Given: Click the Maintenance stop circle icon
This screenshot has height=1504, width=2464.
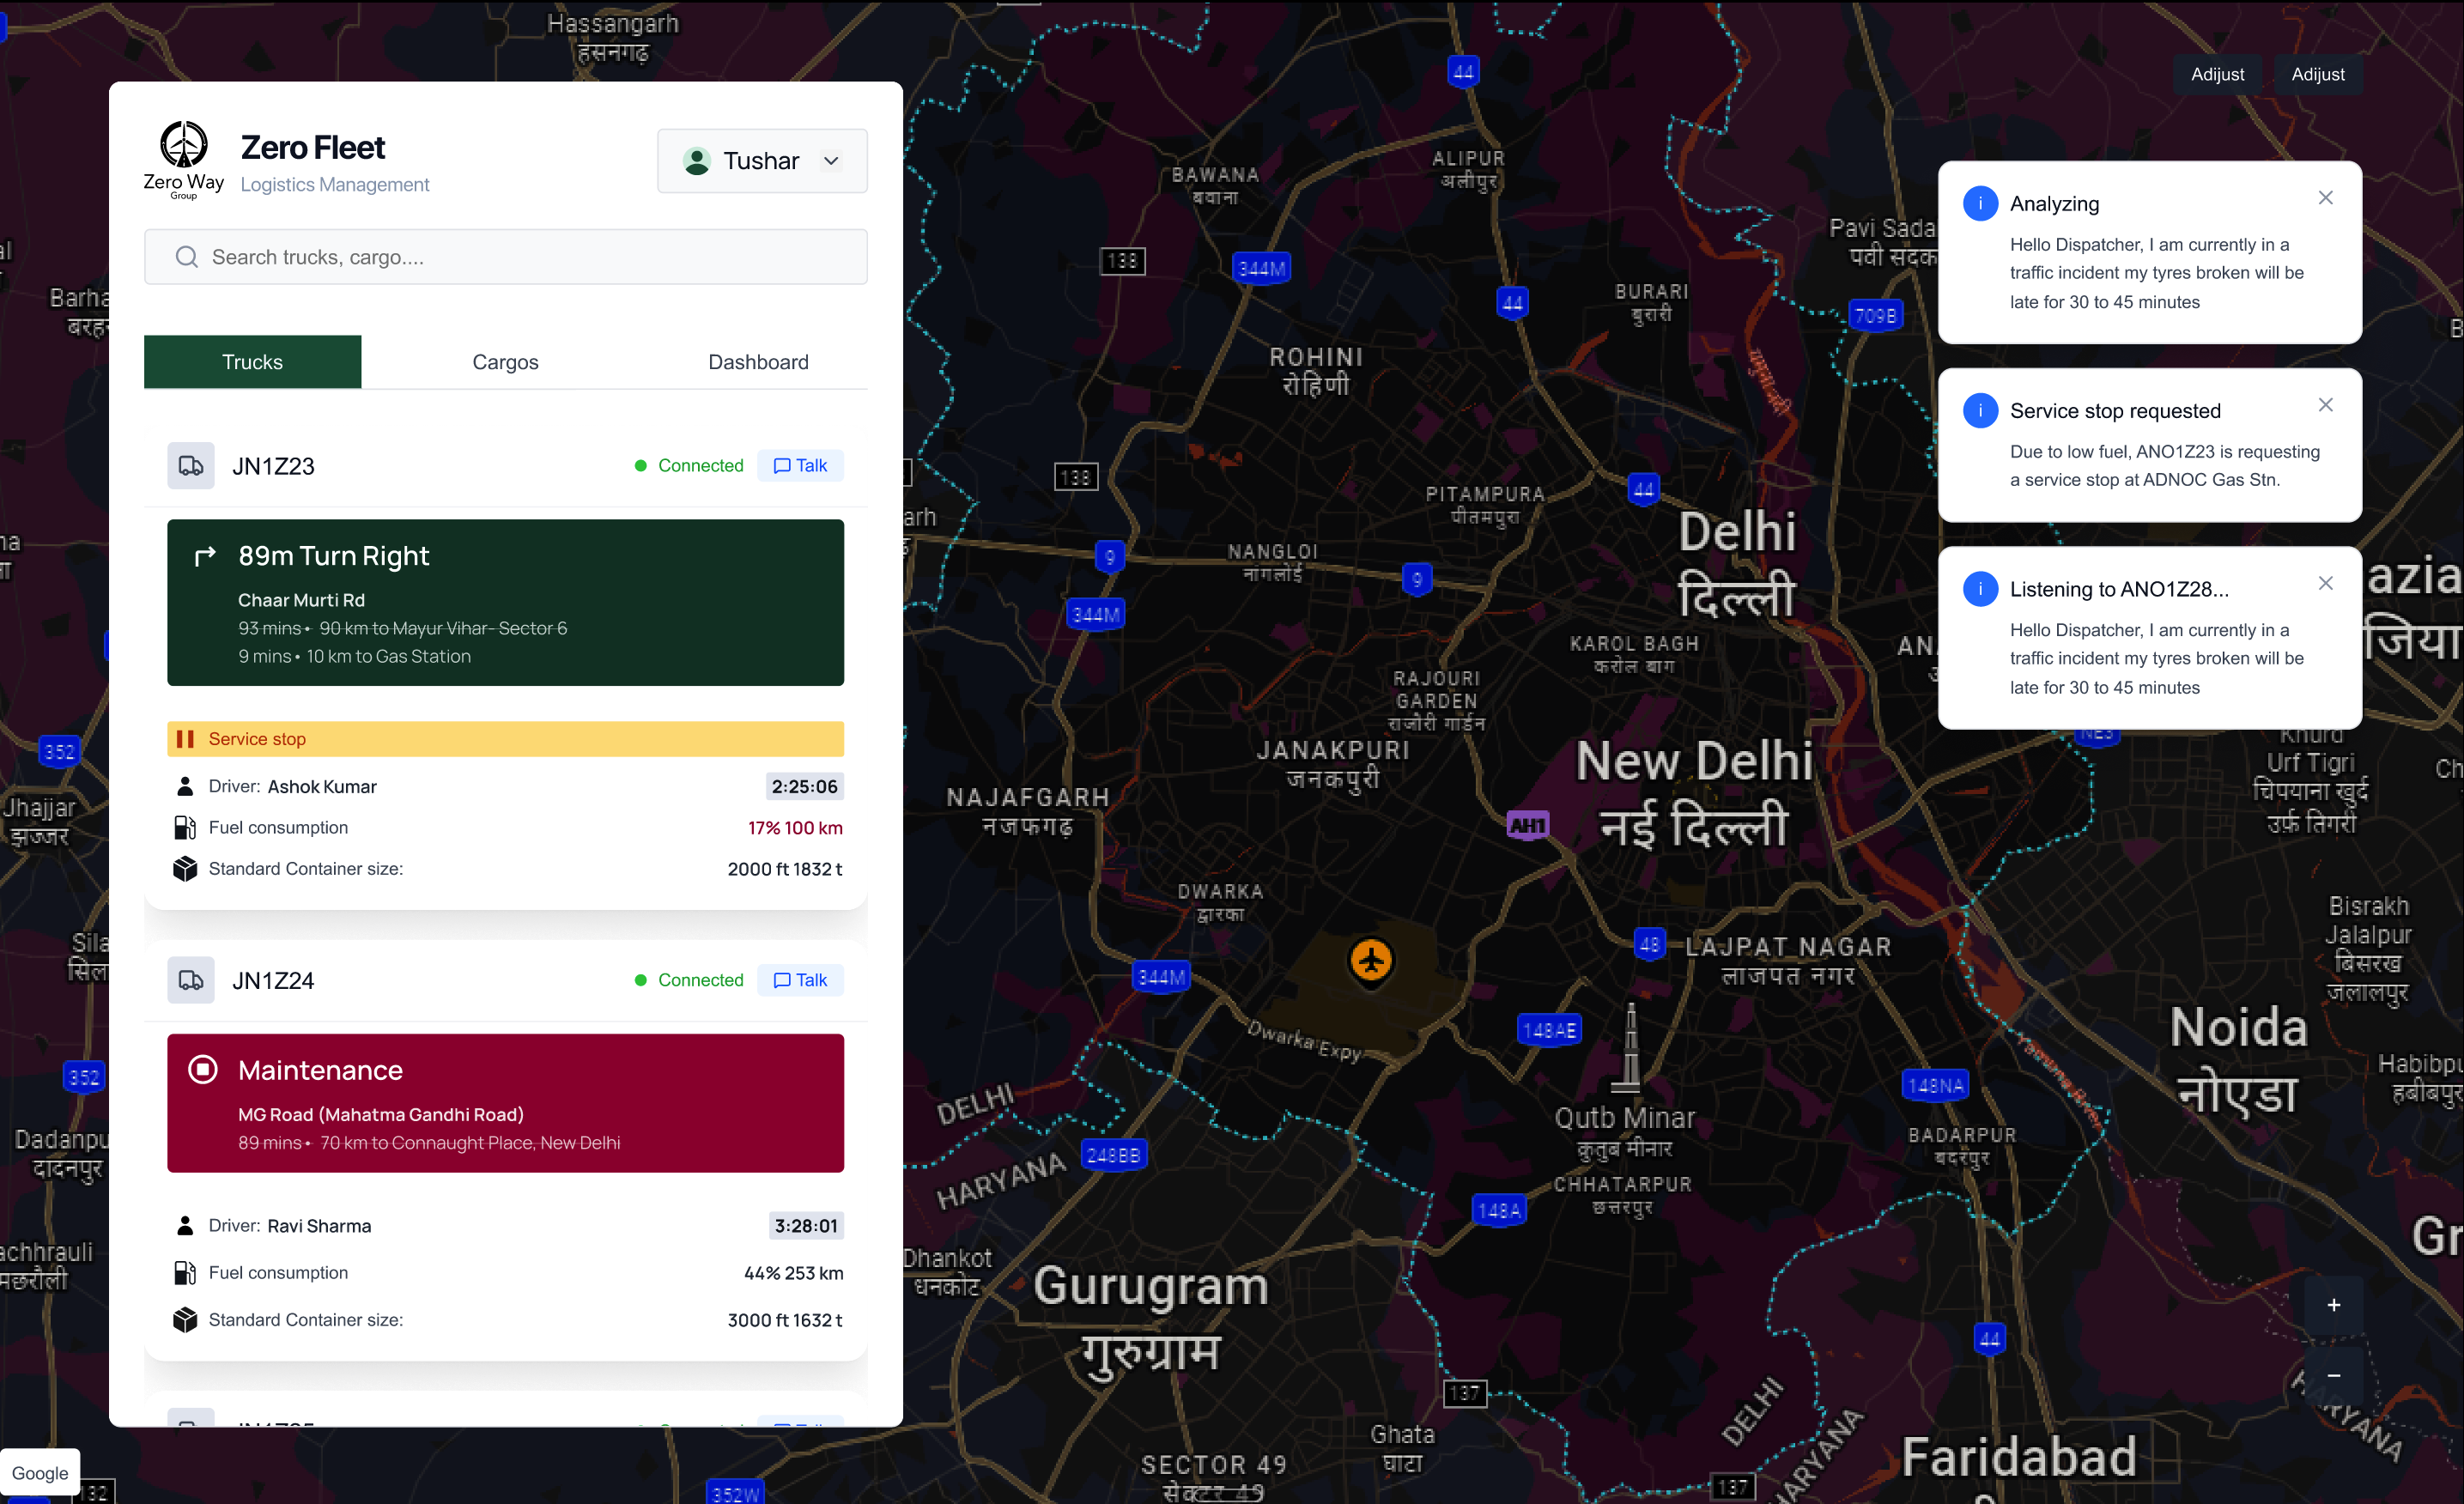Looking at the screenshot, I should tap(203, 1070).
